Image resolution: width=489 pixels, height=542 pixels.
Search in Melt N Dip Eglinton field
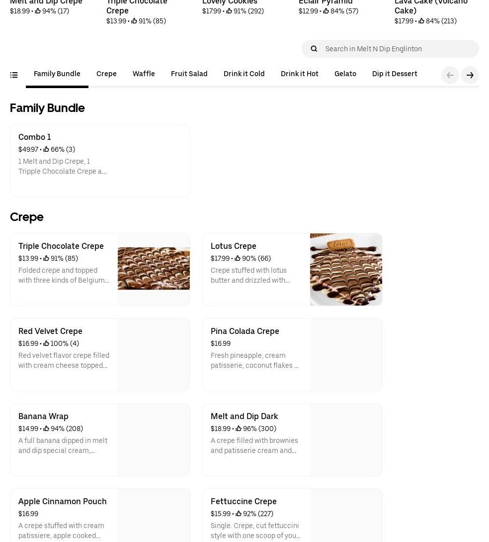(398, 49)
